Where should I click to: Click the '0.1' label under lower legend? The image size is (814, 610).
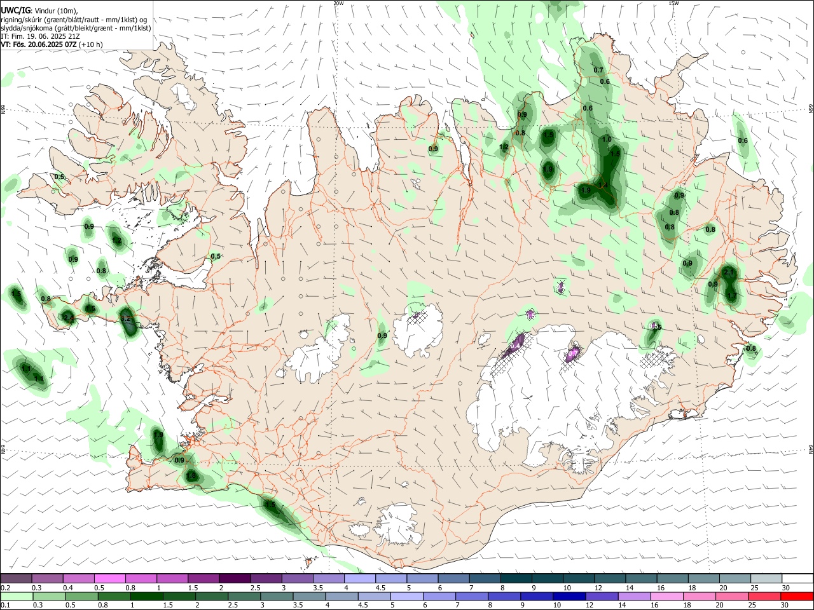tap(6, 605)
